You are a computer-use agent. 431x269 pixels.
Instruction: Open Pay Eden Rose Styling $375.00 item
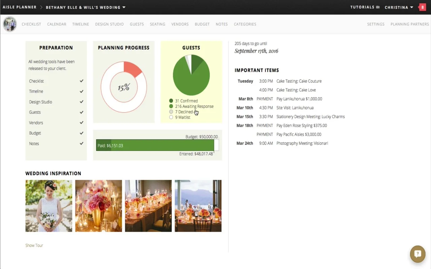click(x=302, y=125)
